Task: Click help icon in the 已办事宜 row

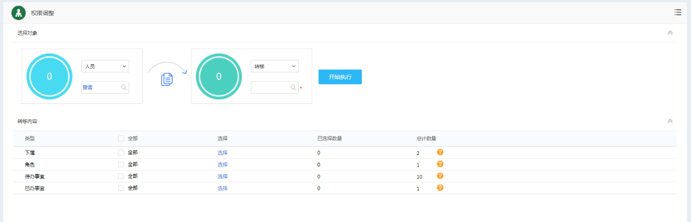Action: click(440, 188)
